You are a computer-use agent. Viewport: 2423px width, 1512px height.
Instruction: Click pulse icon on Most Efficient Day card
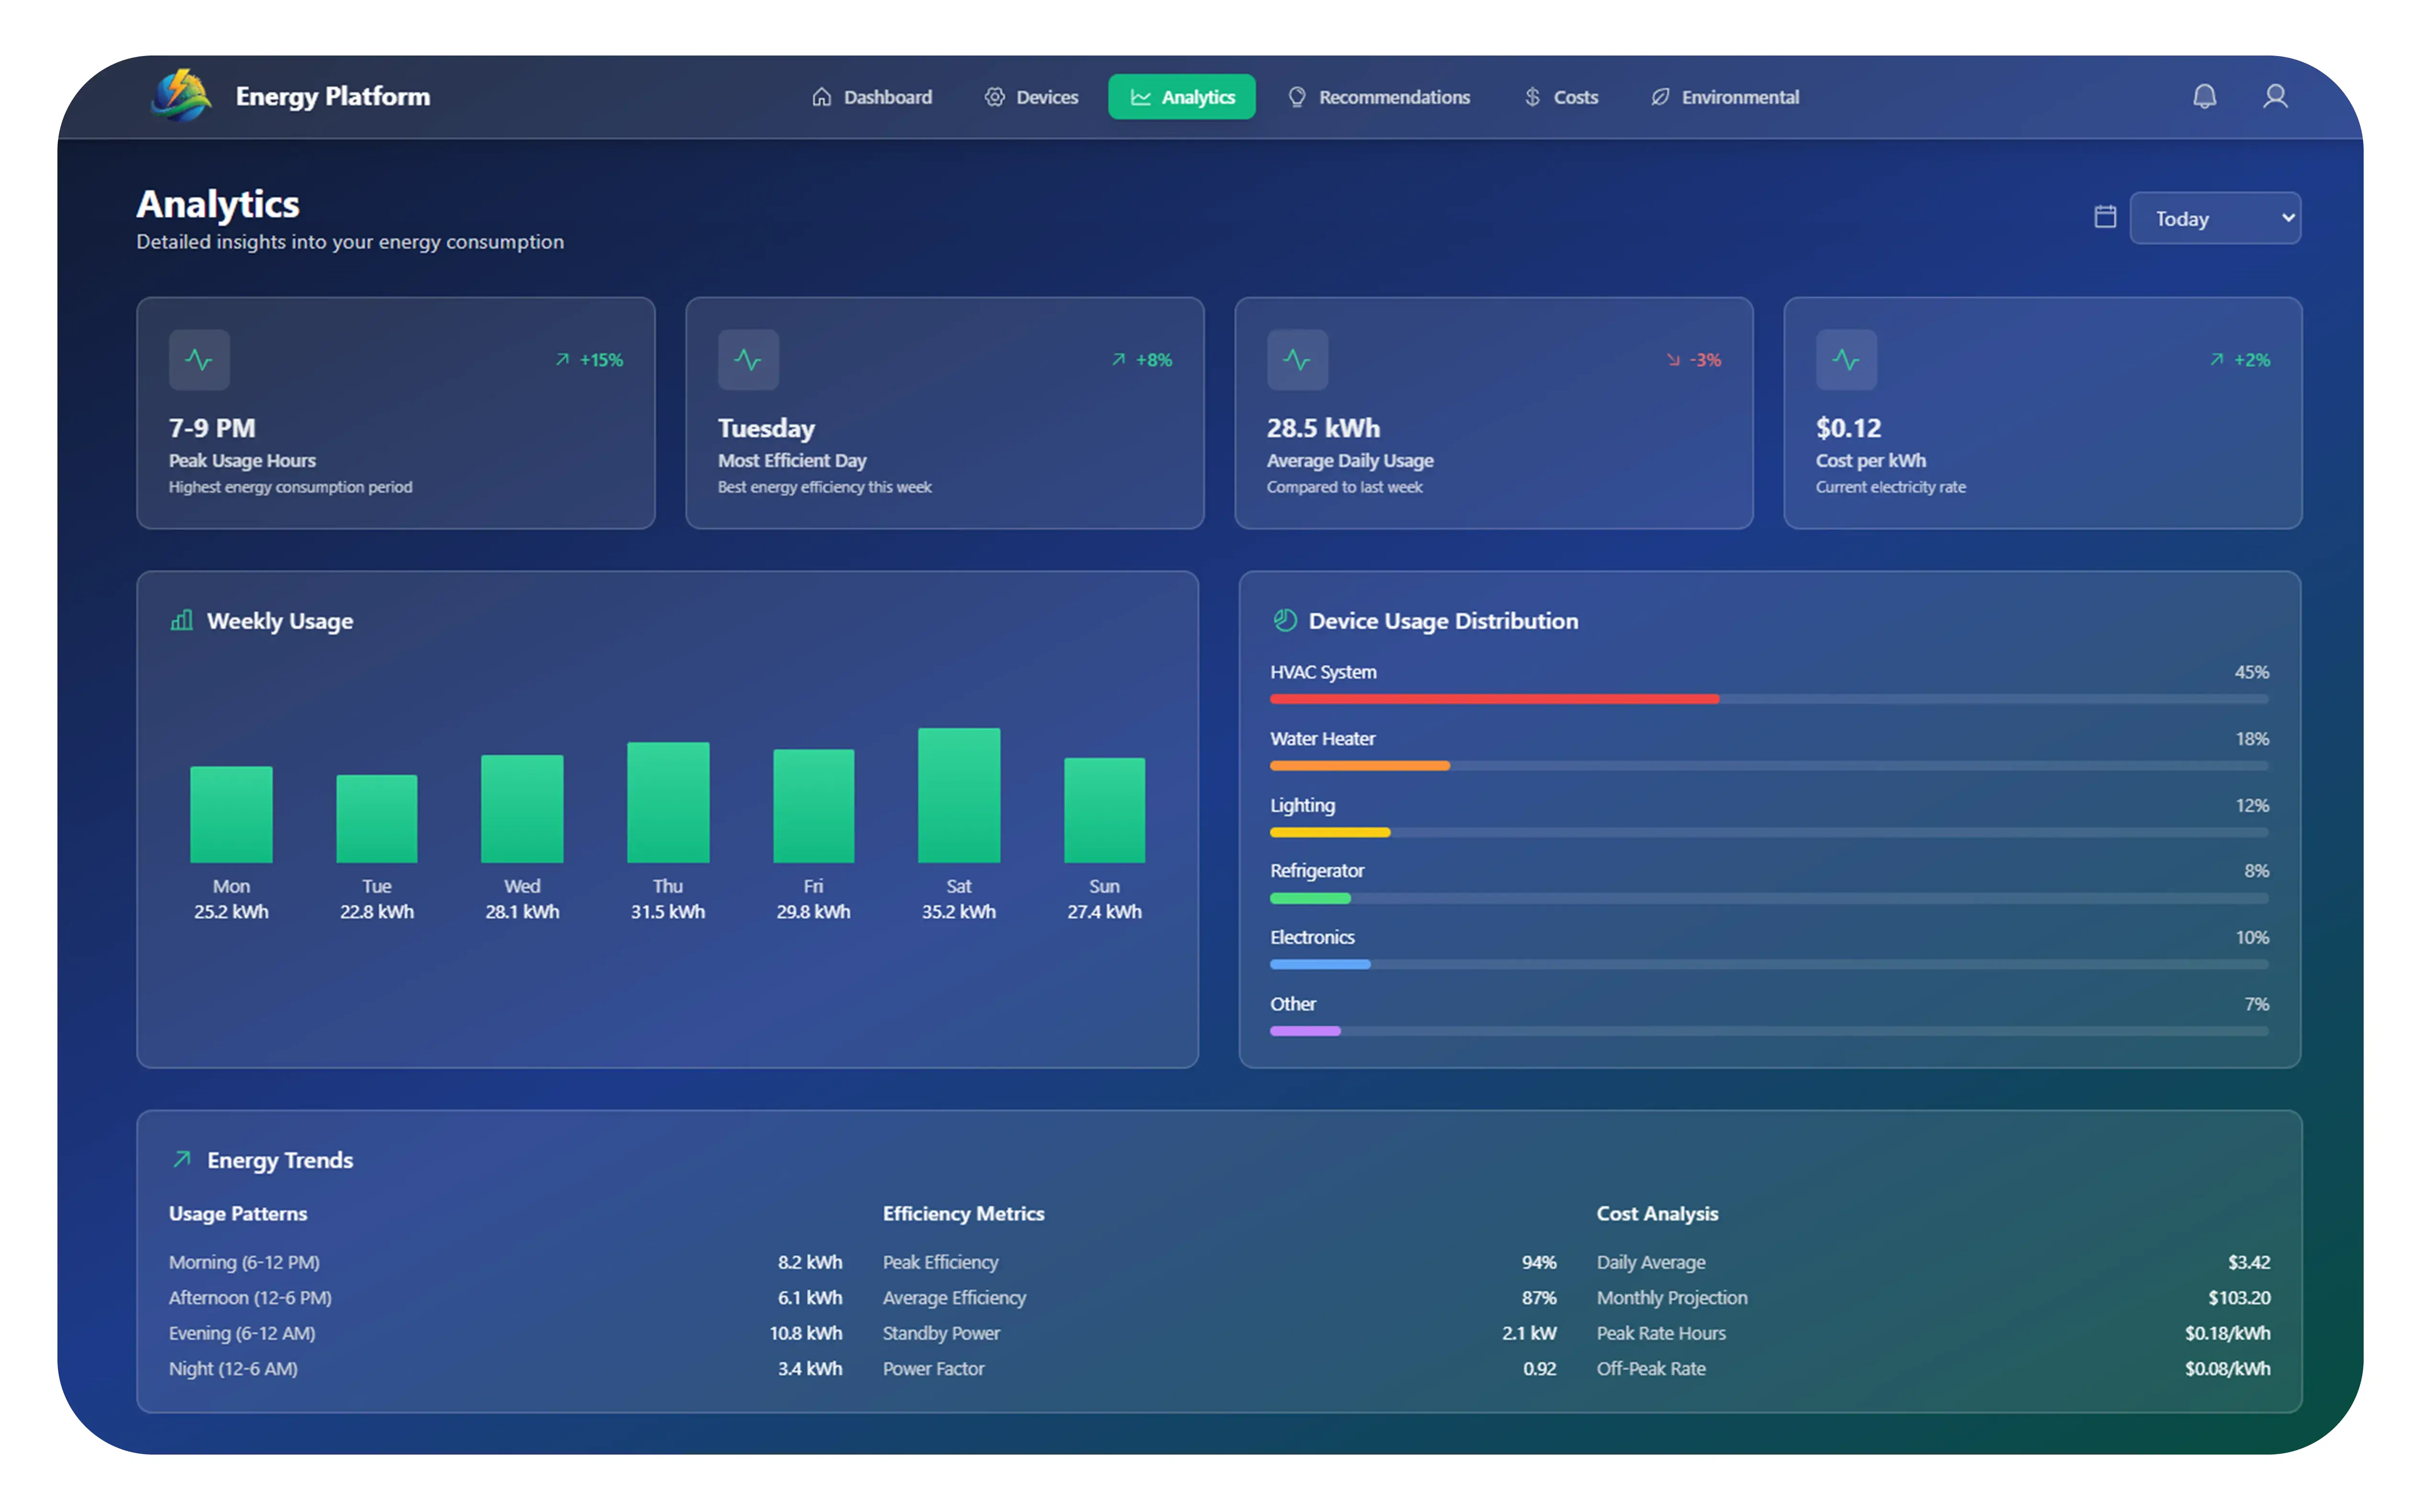point(748,360)
